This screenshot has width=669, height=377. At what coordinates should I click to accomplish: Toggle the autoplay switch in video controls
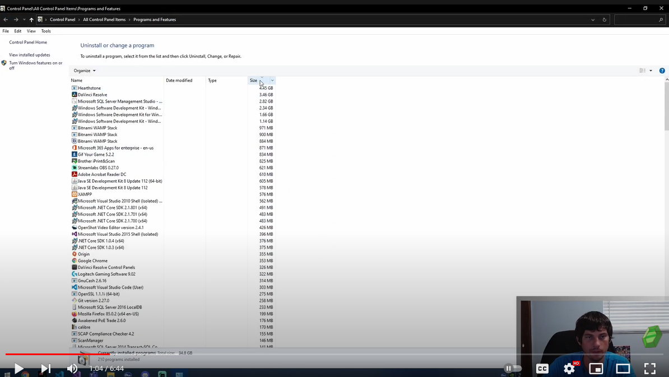tap(513, 368)
